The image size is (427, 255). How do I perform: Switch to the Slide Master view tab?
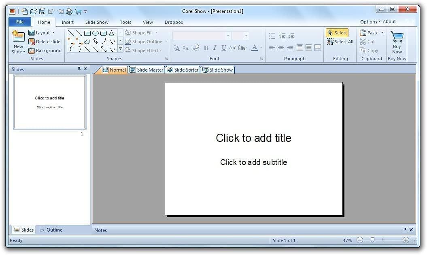tap(146, 70)
